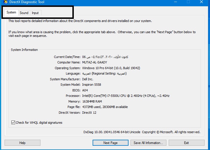Screen dimensions: 210x150
Task: Click the System Model: field label
Action: point(70,85)
